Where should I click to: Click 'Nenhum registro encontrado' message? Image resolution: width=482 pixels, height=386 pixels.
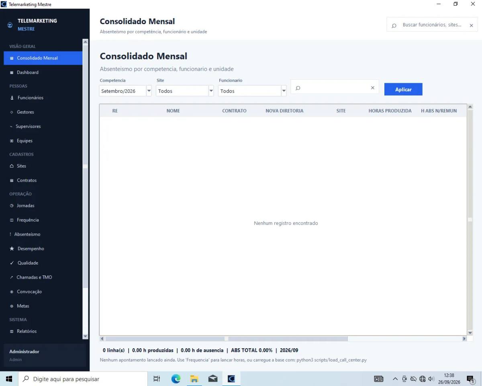[286, 223]
